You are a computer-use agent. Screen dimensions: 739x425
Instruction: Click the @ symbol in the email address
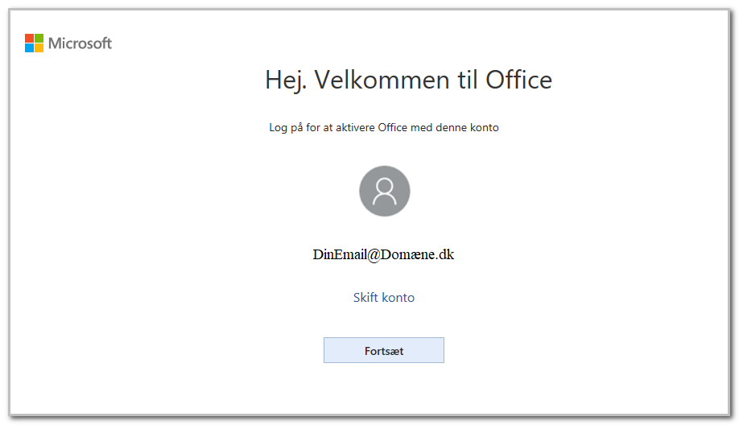(x=374, y=255)
